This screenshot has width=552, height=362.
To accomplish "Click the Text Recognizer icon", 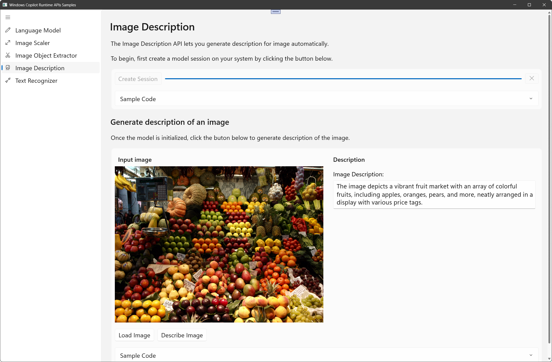I will coord(8,81).
